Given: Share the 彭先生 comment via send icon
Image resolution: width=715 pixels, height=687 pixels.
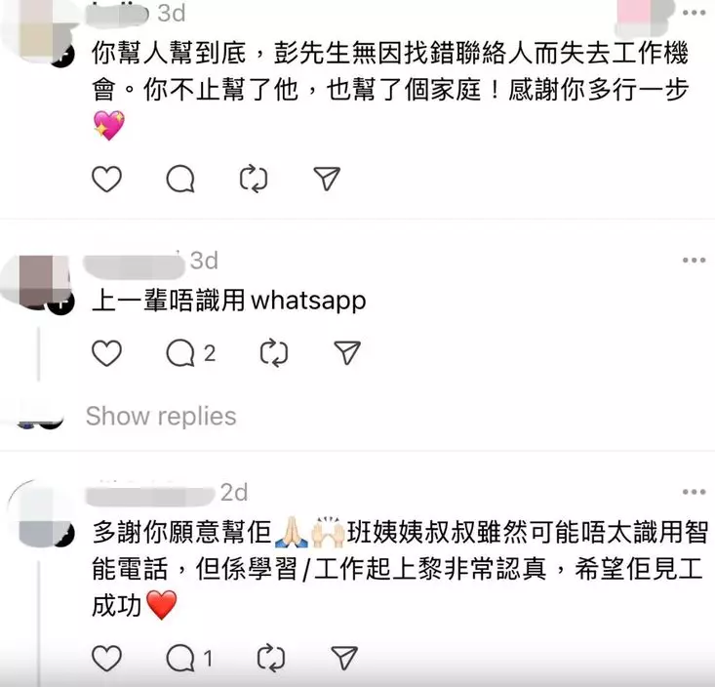Looking at the screenshot, I should coord(327,179).
